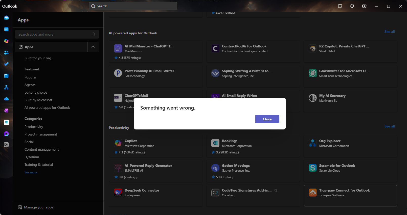The width and height of the screenshot is (407, 215).
Task: Open the To Do checkmark icon
Action: pyautogui.click(x=6, y=64)
